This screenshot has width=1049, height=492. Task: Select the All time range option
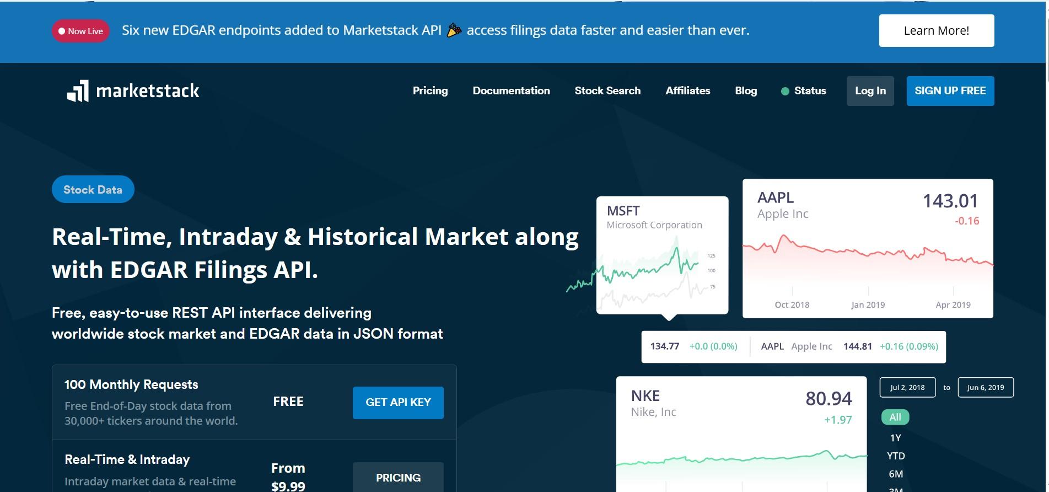(x=895, y=418)
